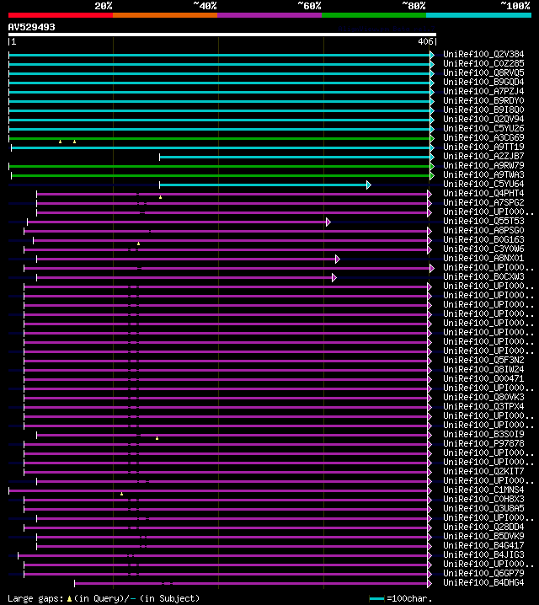Image resolution: width=539 pixels, height=605 pixels.
Task: Choose the UniRef100_B4JIG3 entry
Action: pos(483,554)
